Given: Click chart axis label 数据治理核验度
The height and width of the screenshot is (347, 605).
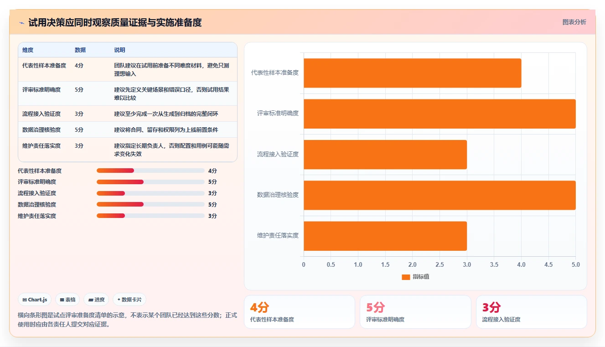Looking at the screenshot, I should click(x=278, y=195).
